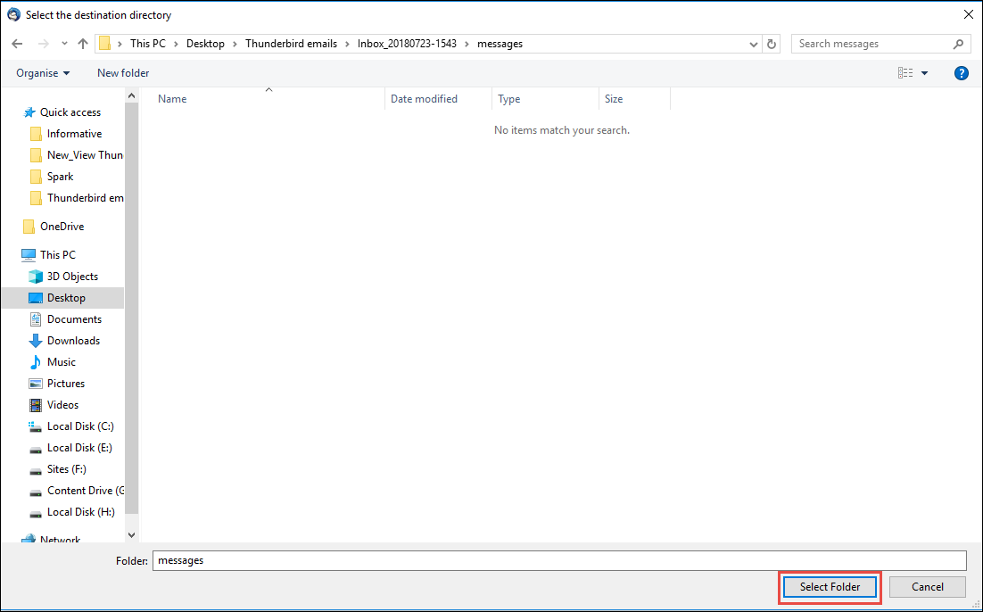Open the Downloads folder in sidebar

(73, 340)
